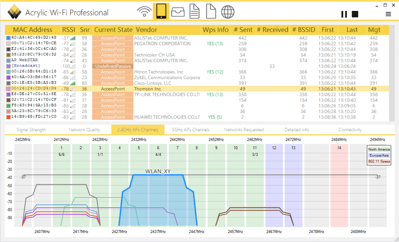Click the YES (12) WPS info cell
Screen dimensions: 399x242
[x=215, y=72]
